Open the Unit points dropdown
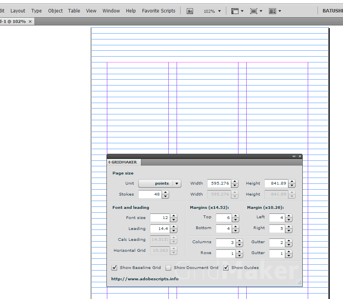 click(160, 183)
